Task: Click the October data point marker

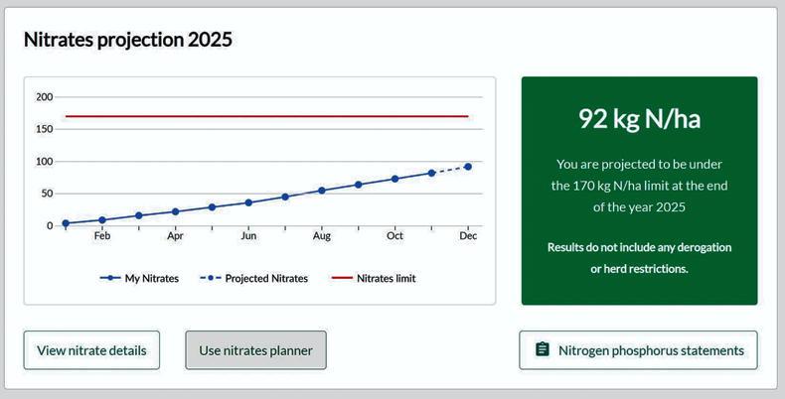Action: point(394,179)
